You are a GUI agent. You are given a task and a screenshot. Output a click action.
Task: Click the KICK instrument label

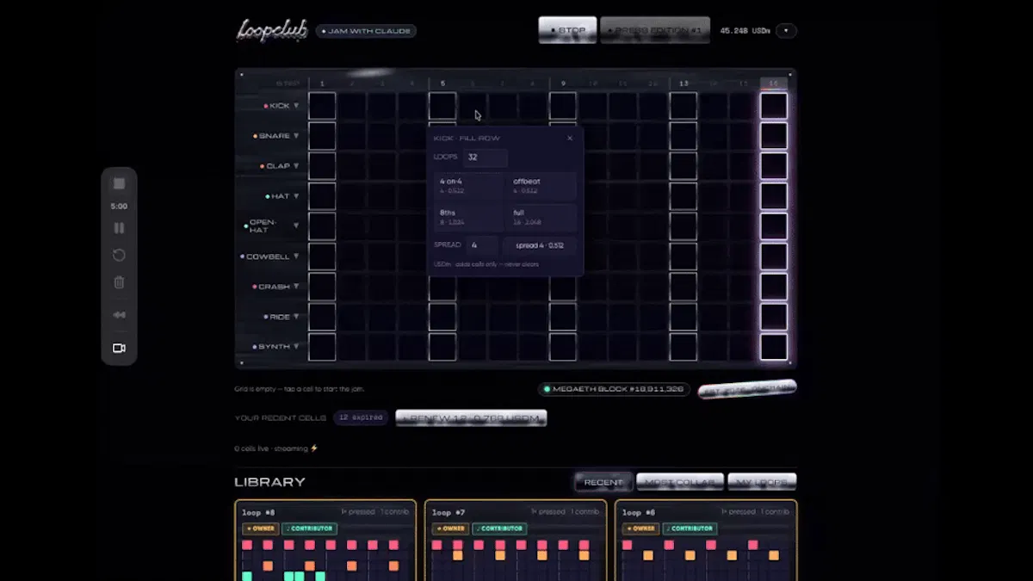pyautogui.click(x=280, y=106)
